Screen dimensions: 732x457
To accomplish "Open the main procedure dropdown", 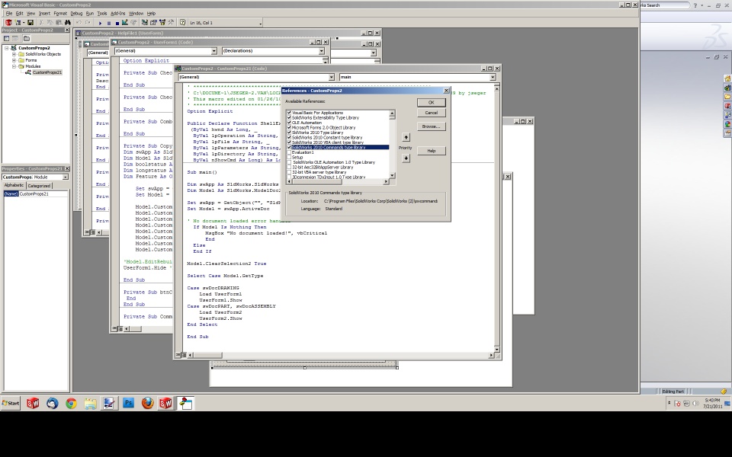I will tap(493, 77).
